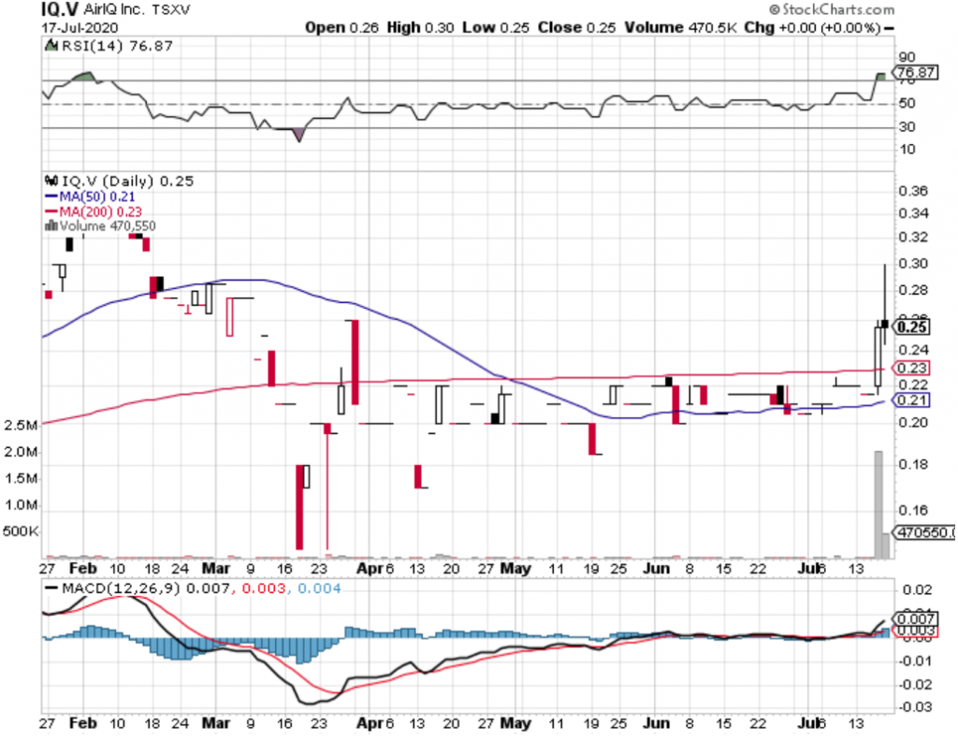
Task: Click the purple oversold RSI dip marker
Action: pyautogui.click(x=298, y=135)
